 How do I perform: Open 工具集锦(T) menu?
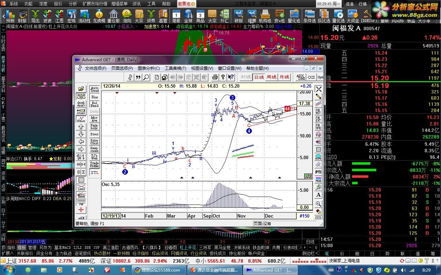[x=175, y=68]
